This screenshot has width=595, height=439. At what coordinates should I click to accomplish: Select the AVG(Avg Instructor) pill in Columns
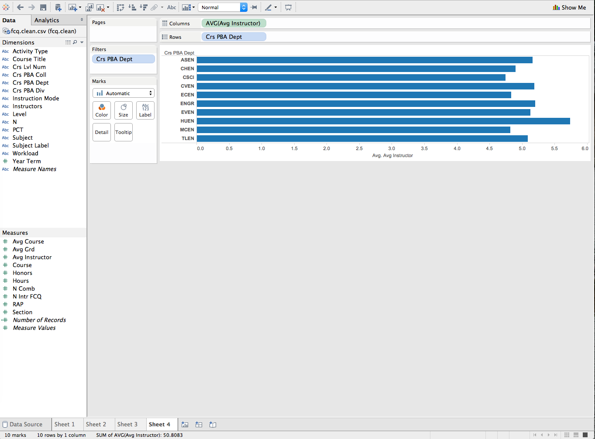(234, 23)
